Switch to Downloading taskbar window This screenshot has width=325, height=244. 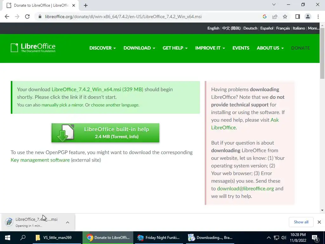point(210,238)
